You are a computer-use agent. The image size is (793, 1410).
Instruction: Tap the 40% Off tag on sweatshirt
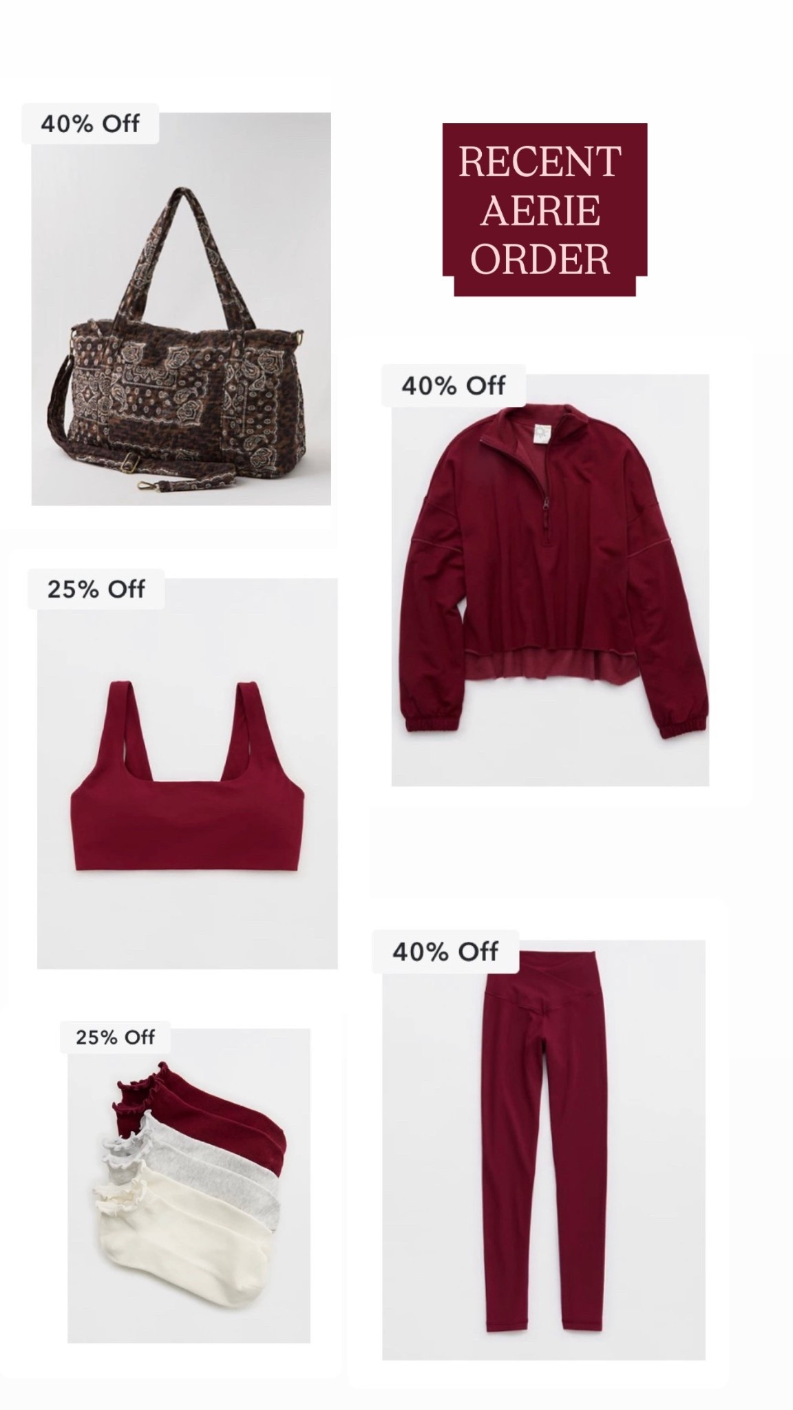pyautogui.click(x=454, y=386)
